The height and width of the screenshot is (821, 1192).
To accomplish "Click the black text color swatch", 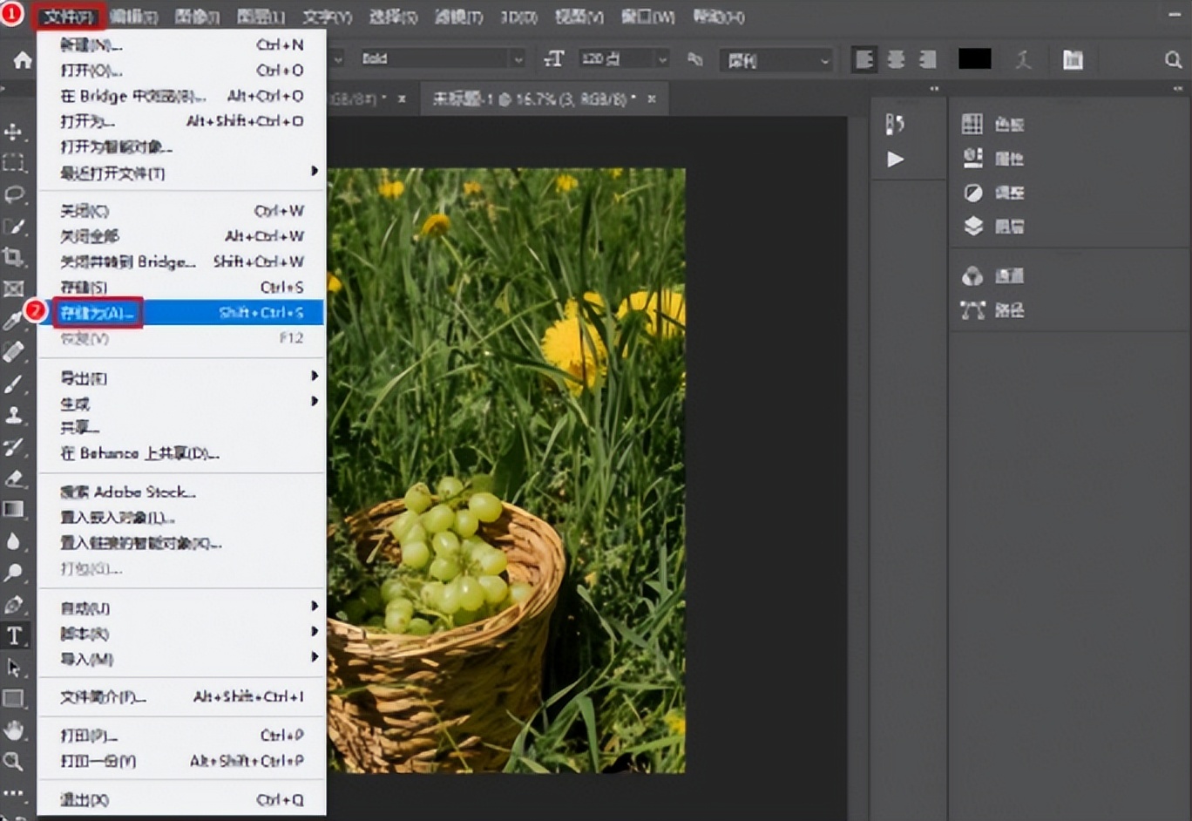I will click(x=974, y=59).
